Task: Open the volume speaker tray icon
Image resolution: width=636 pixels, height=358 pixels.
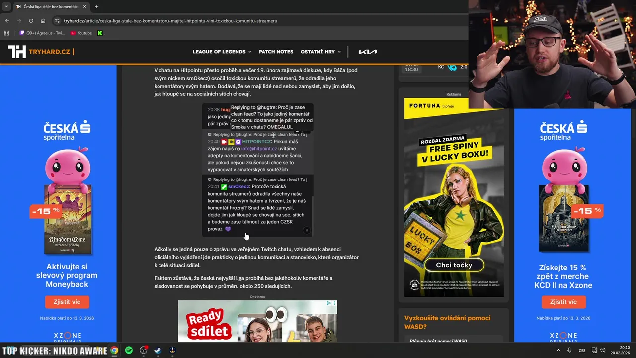Action: 602,350
